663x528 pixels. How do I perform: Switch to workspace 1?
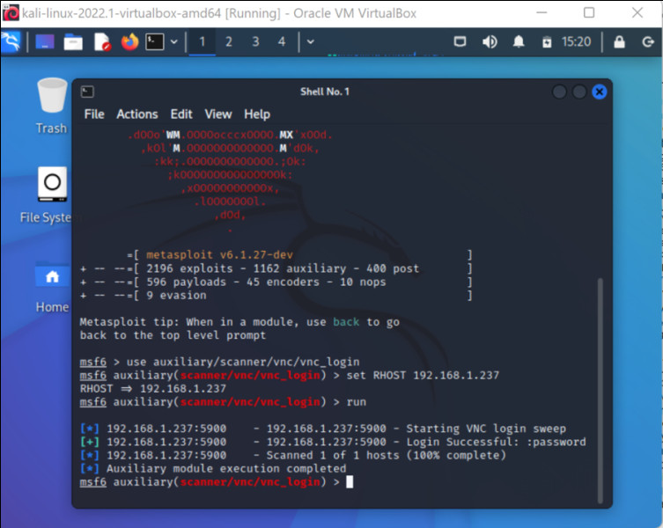tap(203, 42)
